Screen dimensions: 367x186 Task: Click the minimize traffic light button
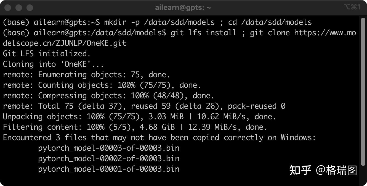click(19, 8)
